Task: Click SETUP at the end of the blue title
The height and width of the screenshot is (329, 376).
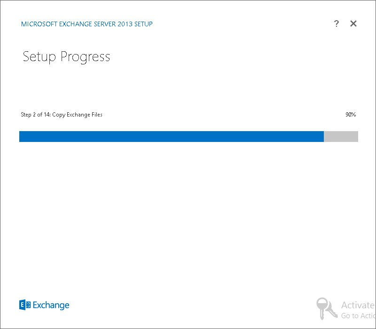Action: pyautogui.click(x=143, y=24)
